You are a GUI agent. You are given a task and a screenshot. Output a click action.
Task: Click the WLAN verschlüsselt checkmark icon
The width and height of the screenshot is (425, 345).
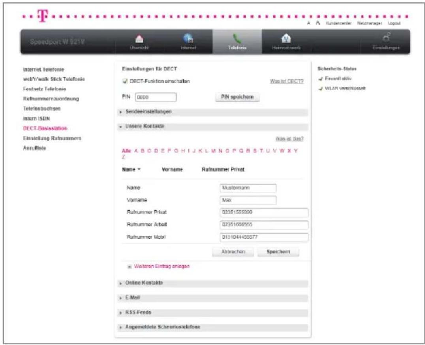tap(321, 89)
